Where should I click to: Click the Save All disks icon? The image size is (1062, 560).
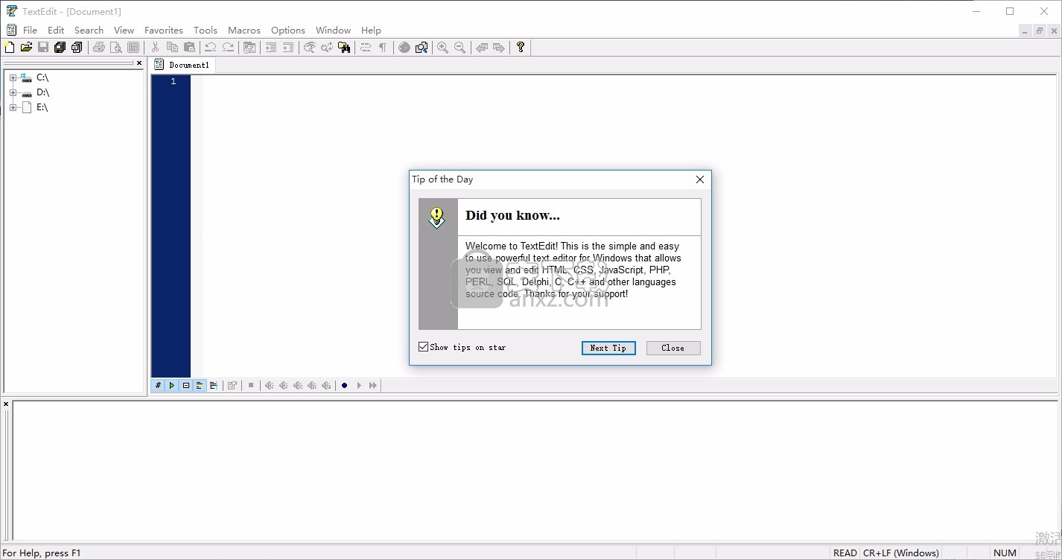point(60,48)
